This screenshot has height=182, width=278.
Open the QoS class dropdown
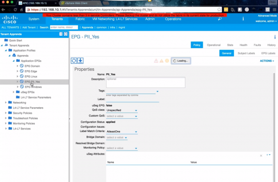pyautogui.click(x=136, y=111)
